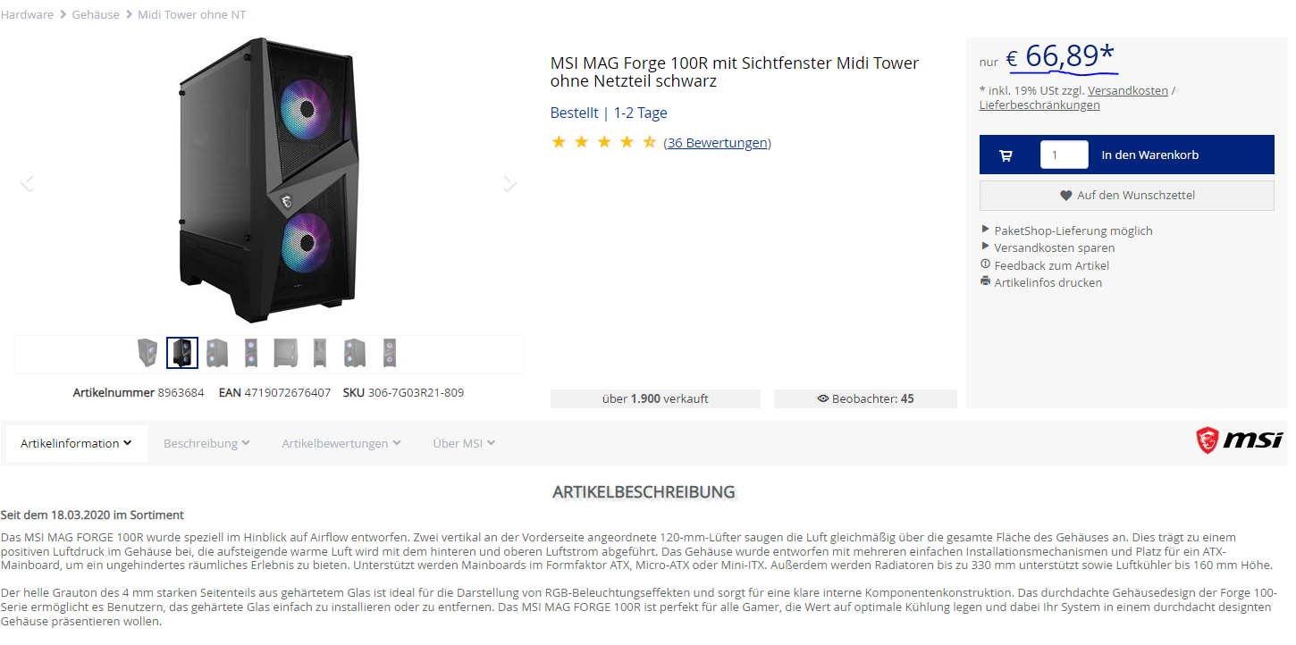The width and height of the screenshot is (1296, 645).
Task: Open the Versandkosten link
Action: [x=1128, y=90]
